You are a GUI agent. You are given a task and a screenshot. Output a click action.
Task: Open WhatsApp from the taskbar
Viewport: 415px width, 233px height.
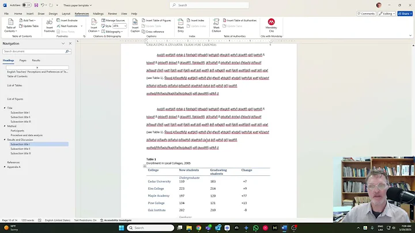tap(256, 228)
